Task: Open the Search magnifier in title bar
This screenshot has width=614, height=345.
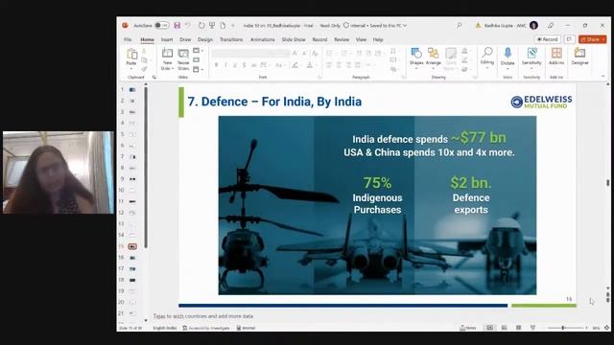Action: [x=459, y=26]
